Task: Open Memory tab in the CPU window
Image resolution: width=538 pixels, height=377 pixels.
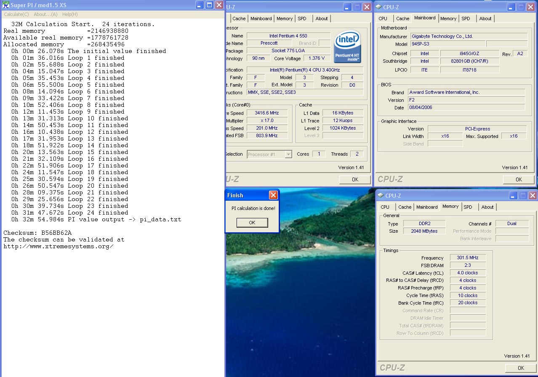Action: (285, 19)
